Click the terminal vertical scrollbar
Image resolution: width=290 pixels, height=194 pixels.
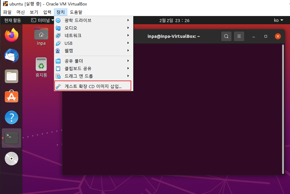tap(283, 109)
